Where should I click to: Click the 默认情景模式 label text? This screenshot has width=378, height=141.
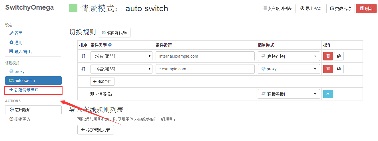[x=102, y=94]
